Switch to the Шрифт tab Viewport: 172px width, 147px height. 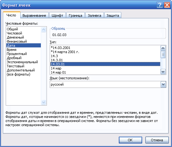[x=57, y=15]
